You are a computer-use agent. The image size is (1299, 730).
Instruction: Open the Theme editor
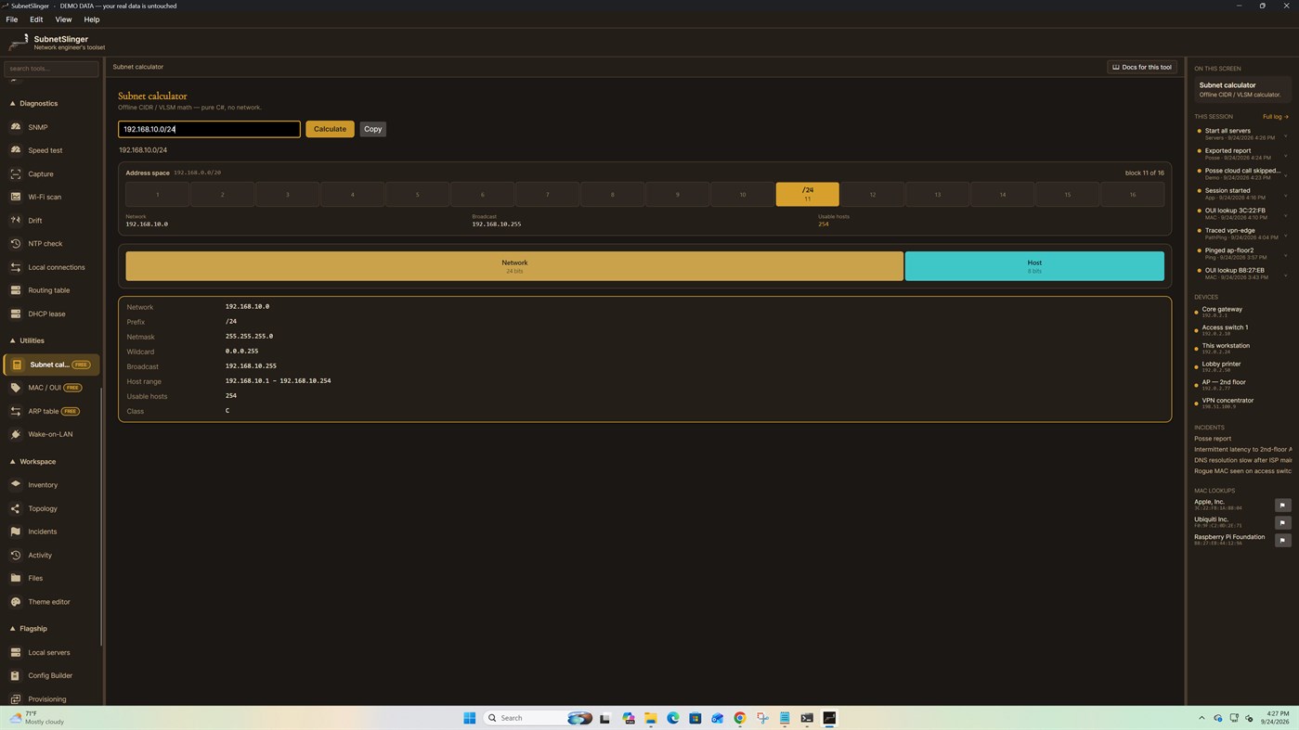click(x=51, y=602)
